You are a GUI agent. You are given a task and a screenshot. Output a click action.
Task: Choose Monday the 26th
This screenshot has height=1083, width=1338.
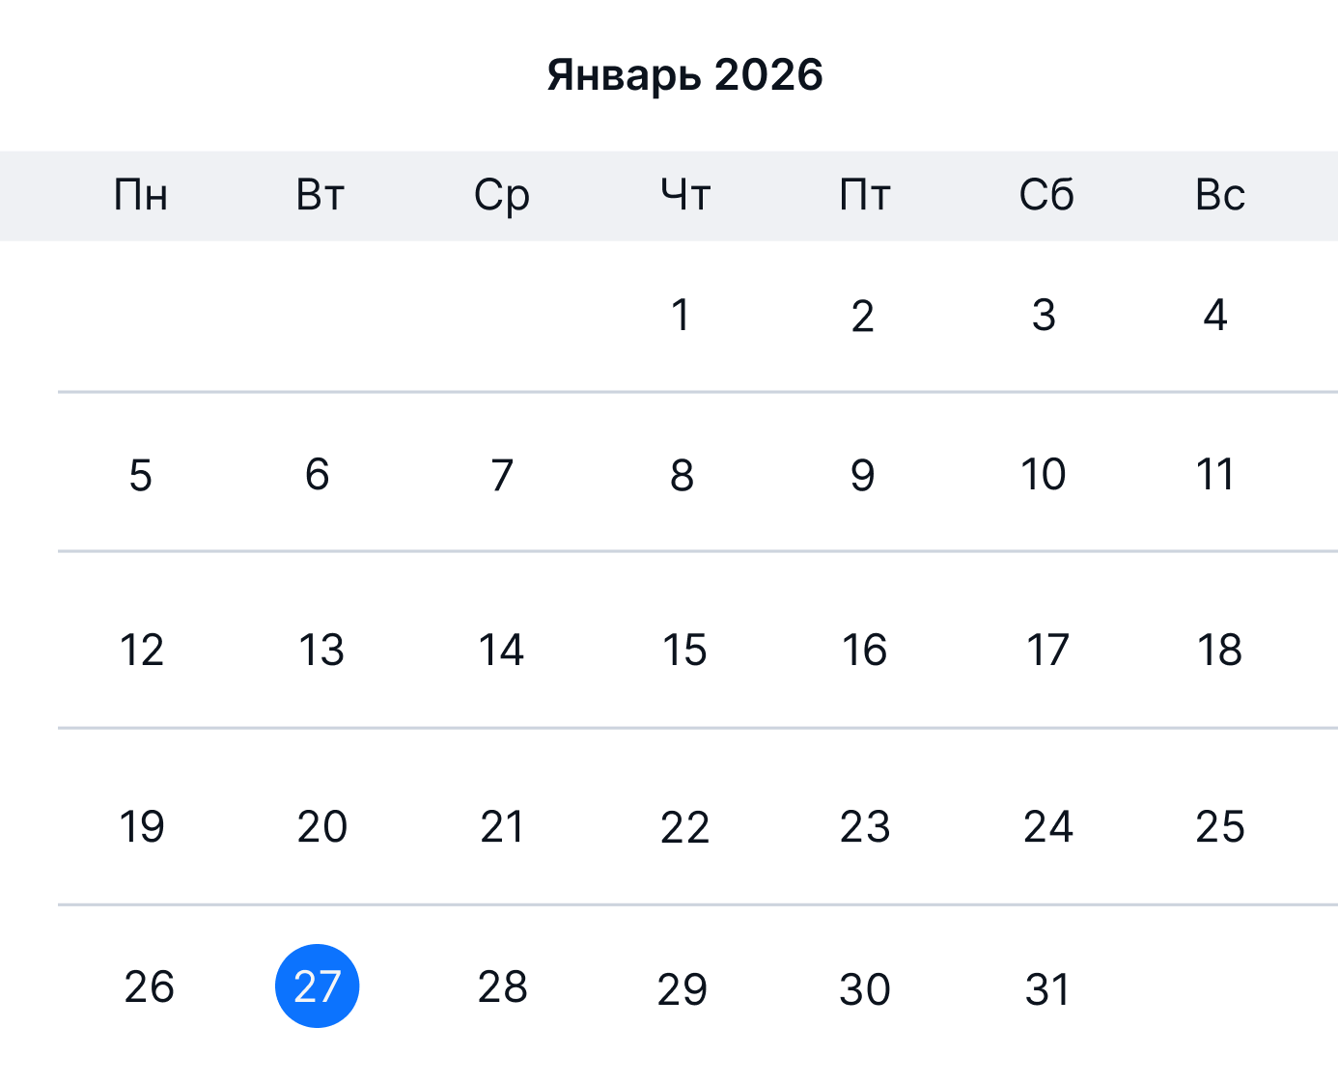(x=149, y=986)
